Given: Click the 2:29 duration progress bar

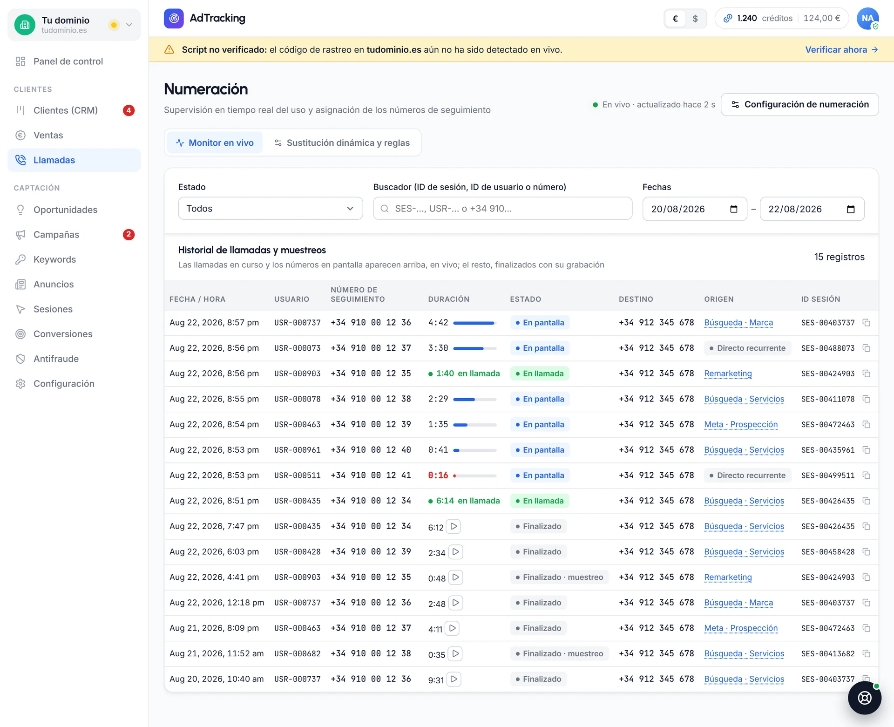Looking at the screenshot, I should pyautogui.click(x=474, y=399).
